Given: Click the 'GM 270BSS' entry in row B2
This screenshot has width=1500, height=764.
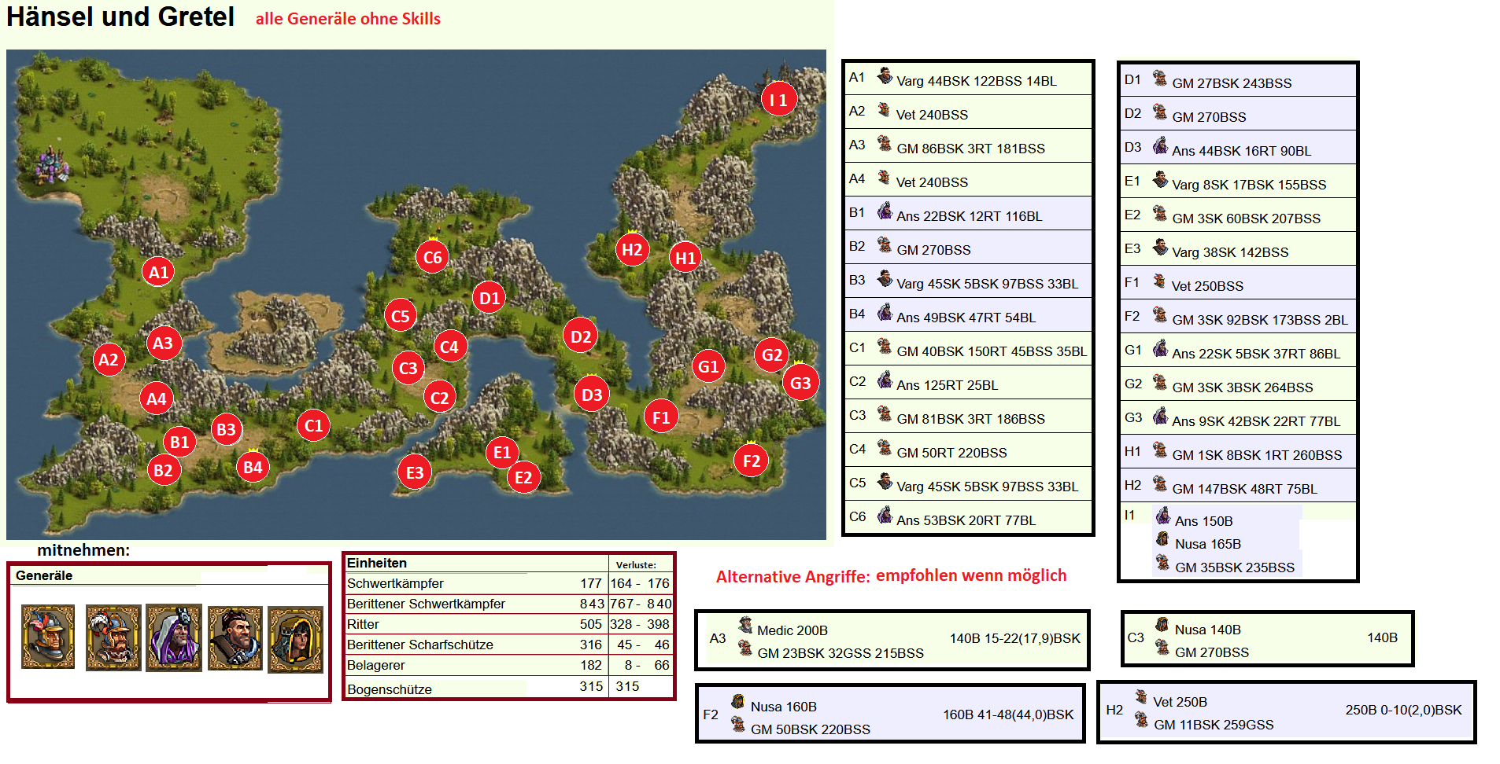Looking at the screenshot, I should point(933,250).
